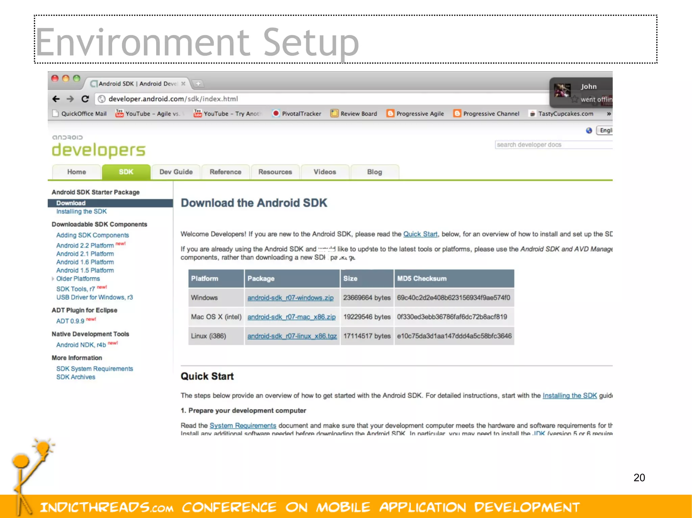
Task: Open SDK Archives link
Action: tap(76, 377)
